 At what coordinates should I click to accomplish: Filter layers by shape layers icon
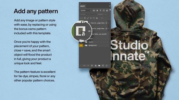click(x=104, y=11)
